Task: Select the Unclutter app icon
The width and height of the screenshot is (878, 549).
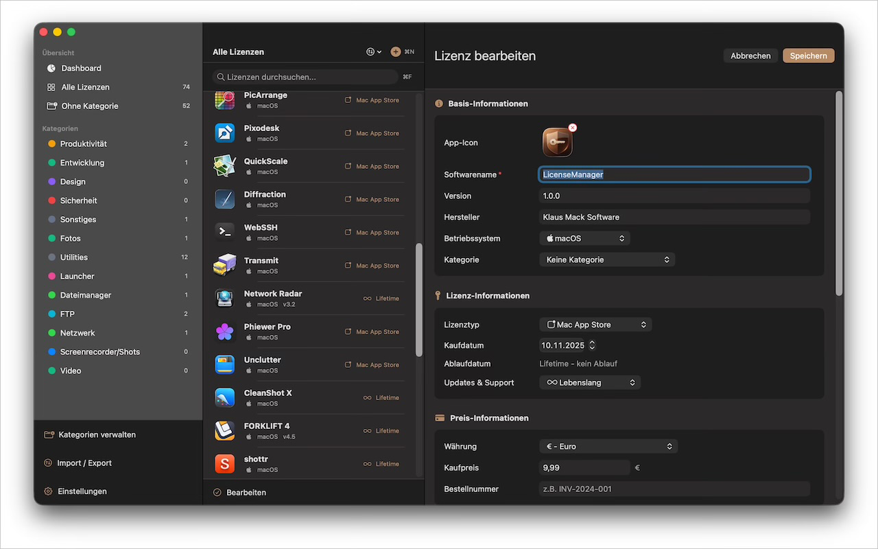Action: [225, 364]
